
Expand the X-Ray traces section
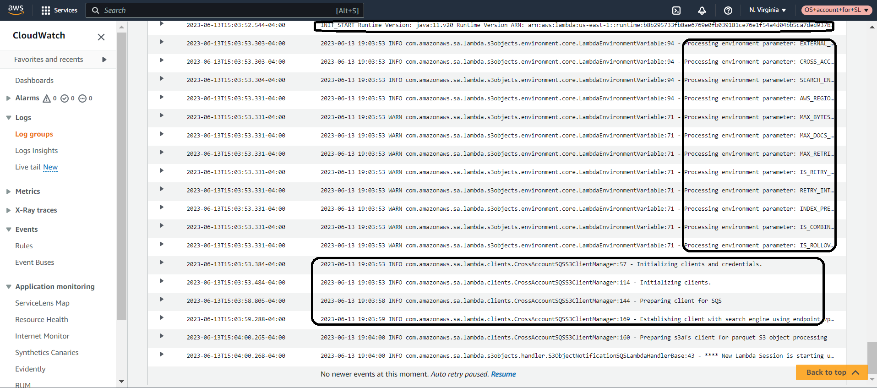click(8, 210)
